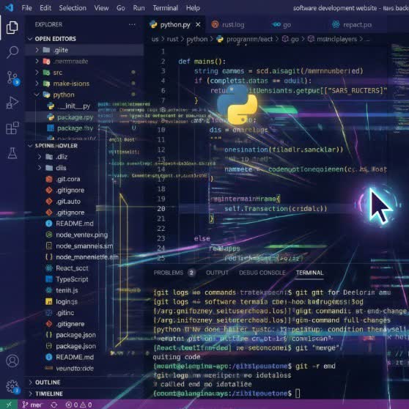Click the JS icon next to logings
The width and height of the screenshot is (409, 409).
pos(49,301)
